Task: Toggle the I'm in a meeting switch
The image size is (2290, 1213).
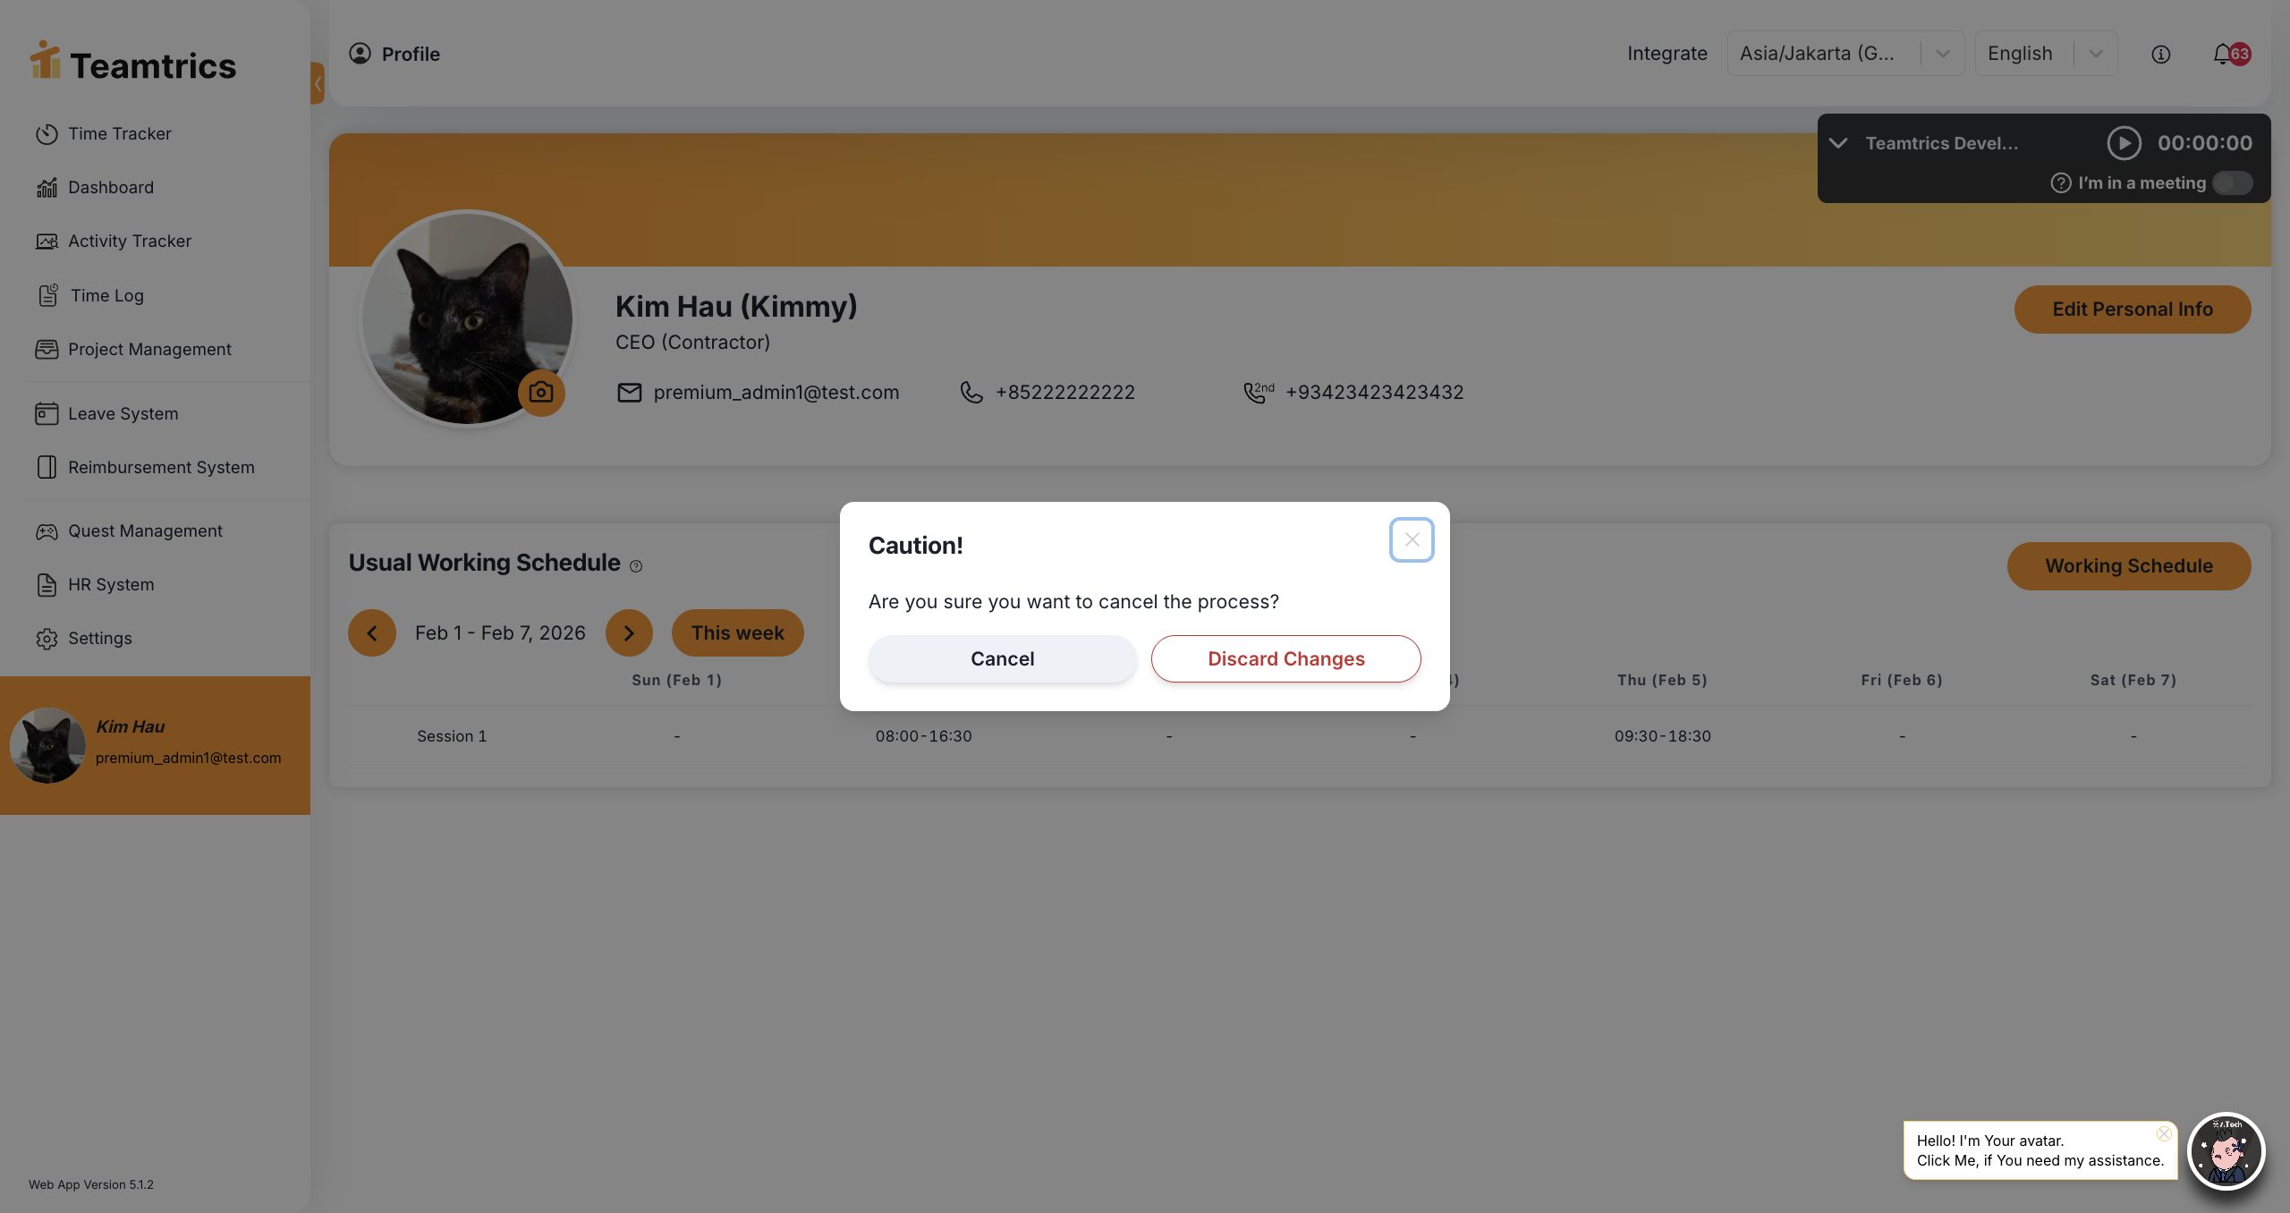Action: click(x=2232, y=183)
